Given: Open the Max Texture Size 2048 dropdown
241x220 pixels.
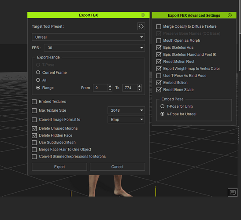Looking at the screenshot, I should (x=126, y=110).
